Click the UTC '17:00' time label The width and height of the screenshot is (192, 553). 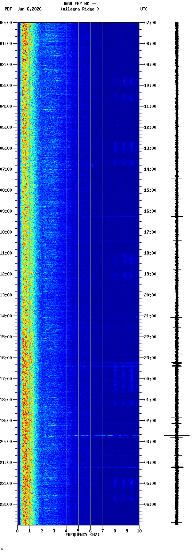pyautogui.click(x=150, y=232)
